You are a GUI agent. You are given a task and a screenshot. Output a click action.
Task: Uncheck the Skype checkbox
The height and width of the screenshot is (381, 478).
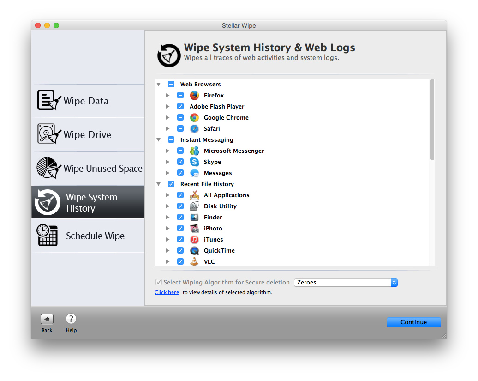point(180,162)
